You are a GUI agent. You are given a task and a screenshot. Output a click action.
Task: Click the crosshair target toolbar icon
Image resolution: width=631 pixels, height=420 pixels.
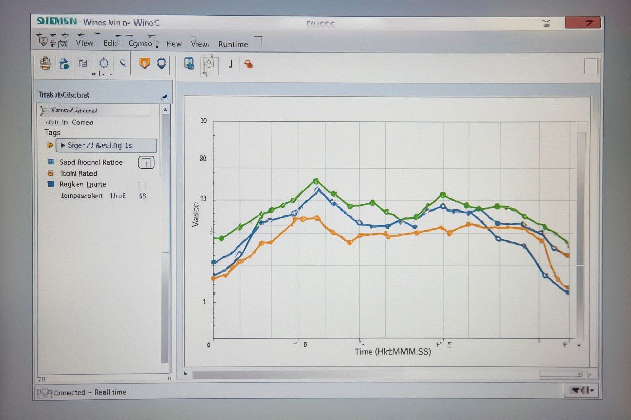[104, 63]
